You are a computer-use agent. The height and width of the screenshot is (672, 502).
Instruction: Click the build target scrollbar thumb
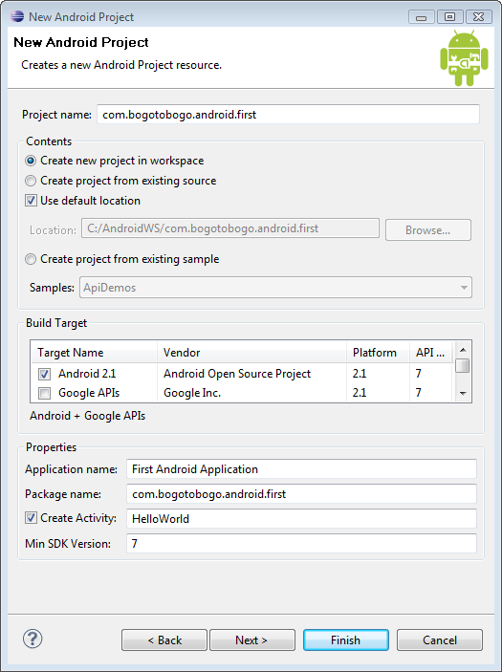pos(463,365)
